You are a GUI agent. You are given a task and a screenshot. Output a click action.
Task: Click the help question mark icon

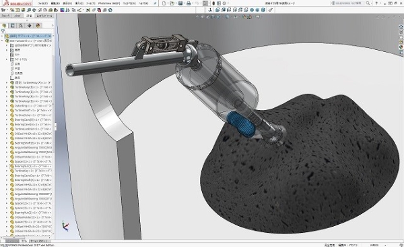(376, 3)
